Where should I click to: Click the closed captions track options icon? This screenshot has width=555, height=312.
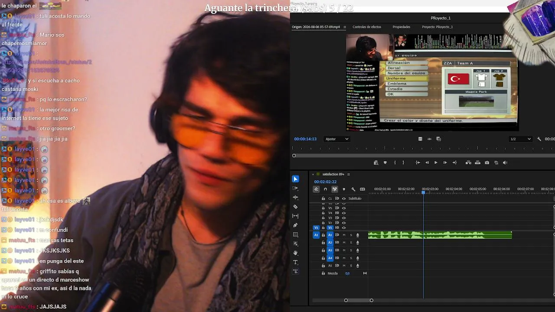[x=362, y=189]
